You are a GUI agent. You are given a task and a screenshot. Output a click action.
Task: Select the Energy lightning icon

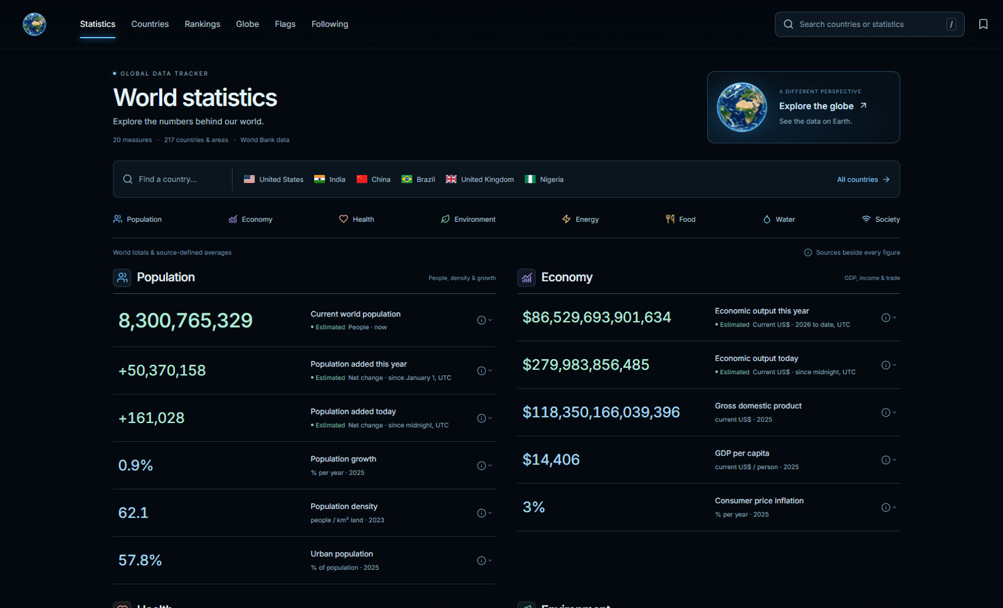[567, 219]
